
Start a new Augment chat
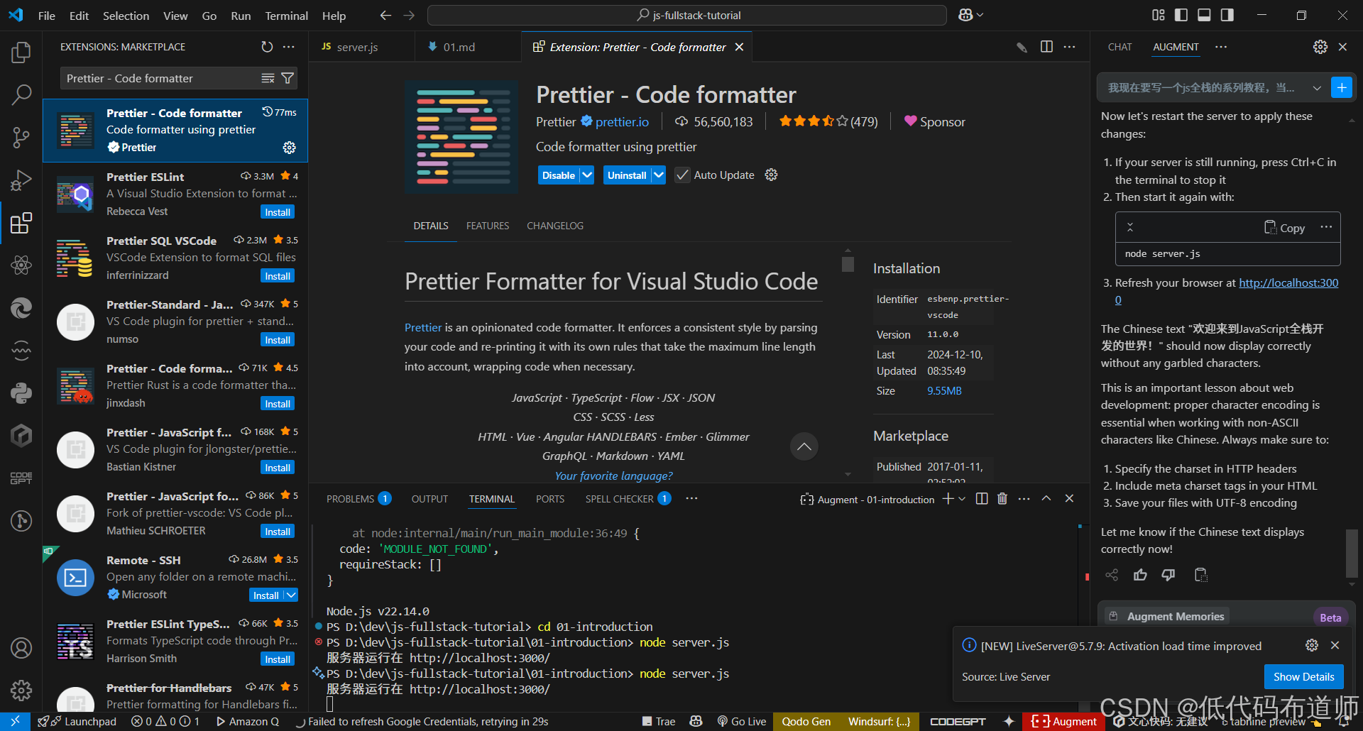tap(1341, 87)
